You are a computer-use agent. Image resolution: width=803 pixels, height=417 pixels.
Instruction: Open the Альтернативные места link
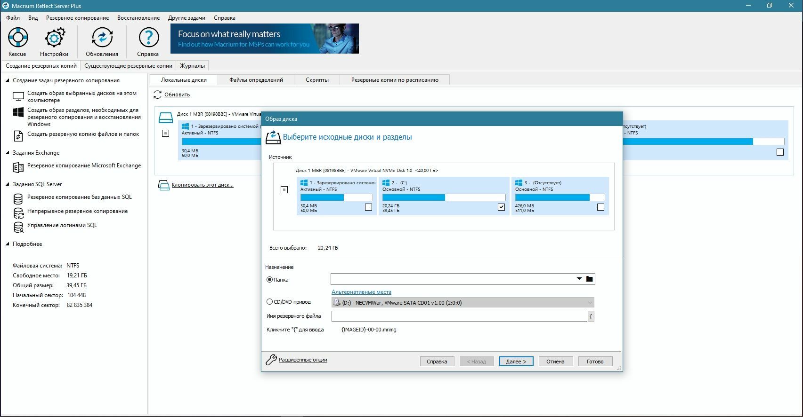coord(361,292)
